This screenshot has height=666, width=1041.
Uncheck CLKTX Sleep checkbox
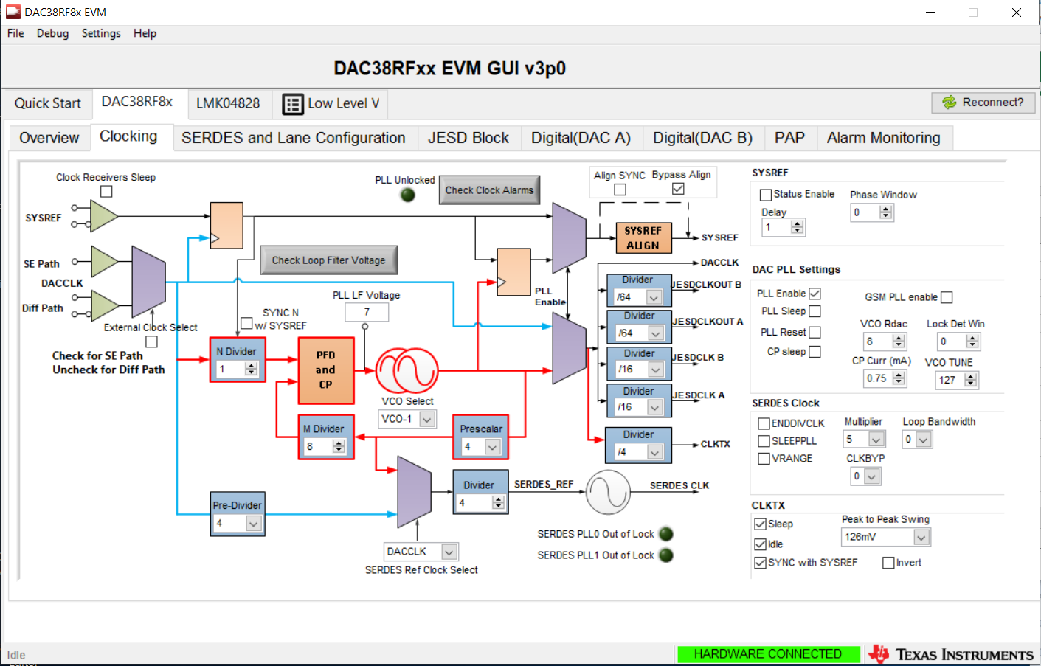(x=760, y=524)
